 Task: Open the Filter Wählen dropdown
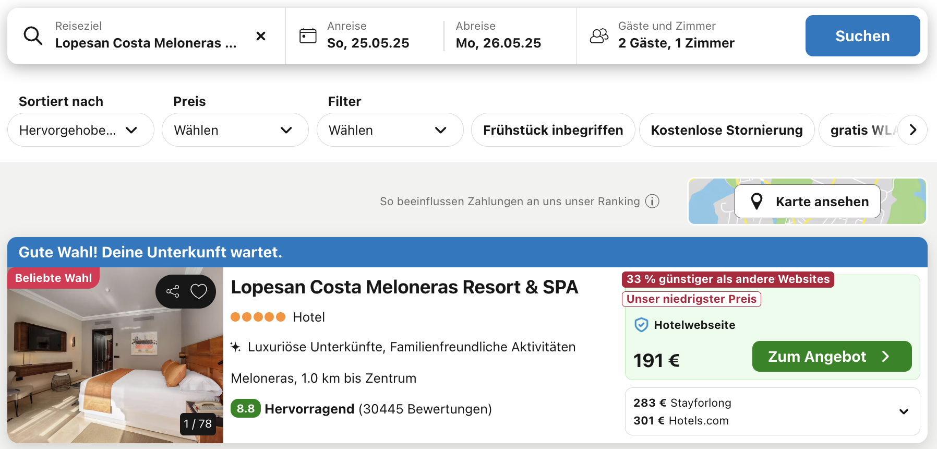390,130
